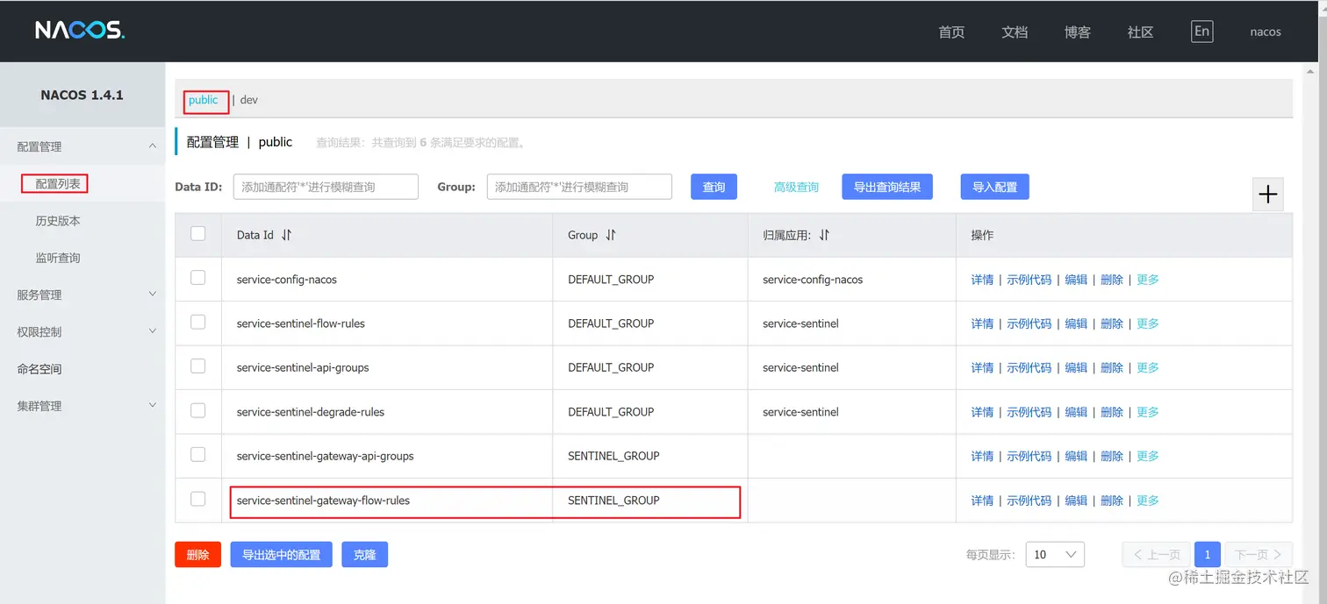Open 更多 for service-sentinel-gateway-flow-rules
Screen dimensions: 1327x604
pos(1148,501)
